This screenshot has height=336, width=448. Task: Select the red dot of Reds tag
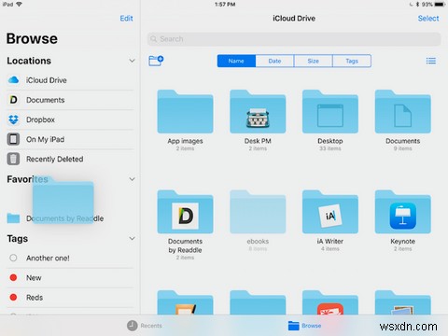pos(13,297)
